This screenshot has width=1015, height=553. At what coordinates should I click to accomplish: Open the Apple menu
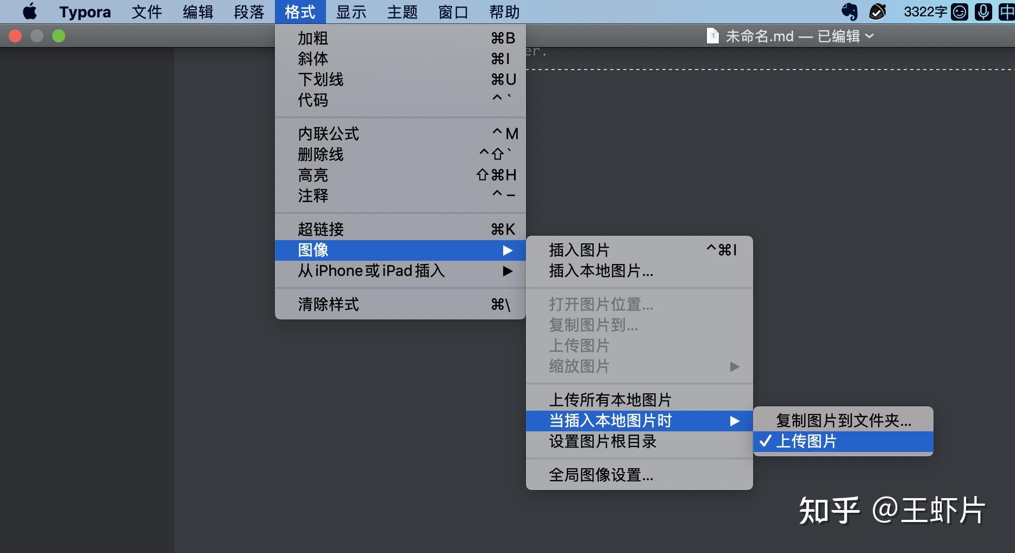coord(30,10)
